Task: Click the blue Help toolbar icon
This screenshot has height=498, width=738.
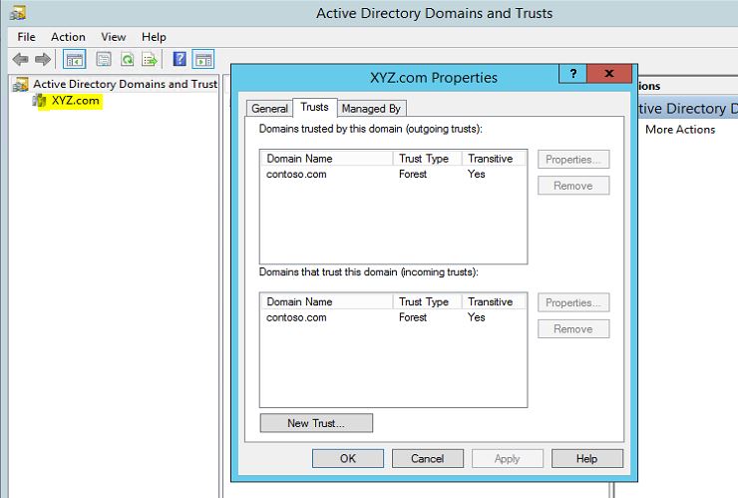Action: point(180,59)
